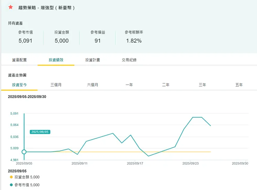The image size is (257, 190).
Task: Switch chart range to 三年
Action: click(202, 85)
